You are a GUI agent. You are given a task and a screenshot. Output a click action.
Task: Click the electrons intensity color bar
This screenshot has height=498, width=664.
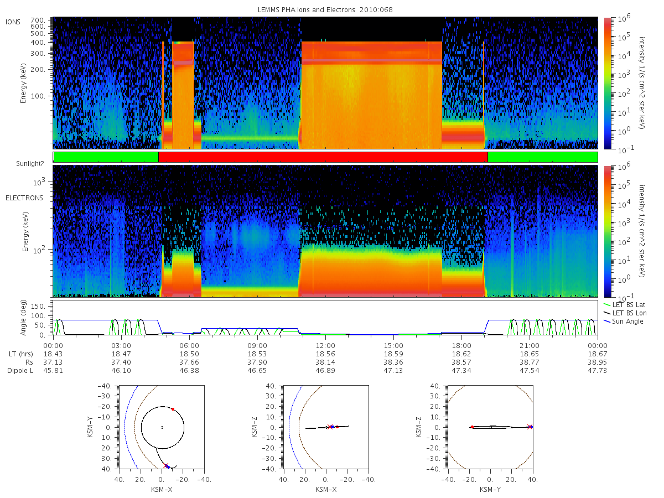(608, 231)
